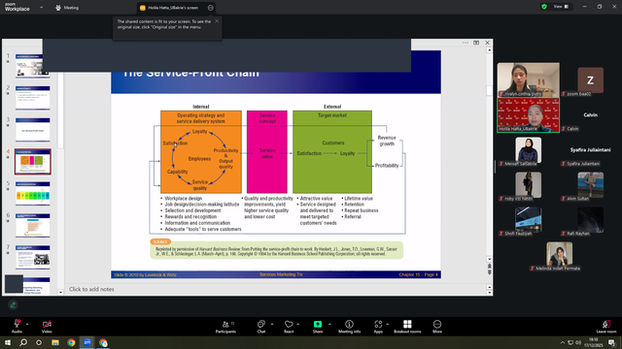622x349 pixels.
Task: Open the View layout menu
Action: [561, 7]
